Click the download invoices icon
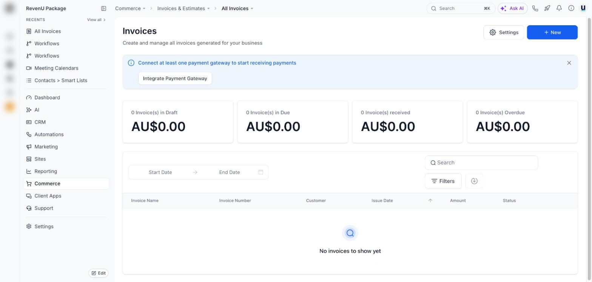This screenshot has width=592, height=282. click(x=474, y=181)
